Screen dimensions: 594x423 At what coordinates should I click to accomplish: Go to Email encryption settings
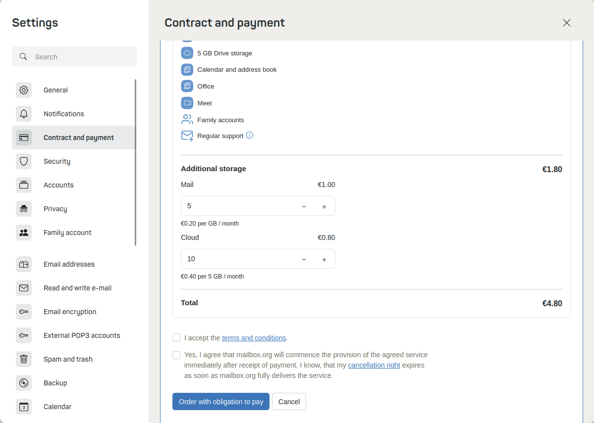tap(70, 312)
